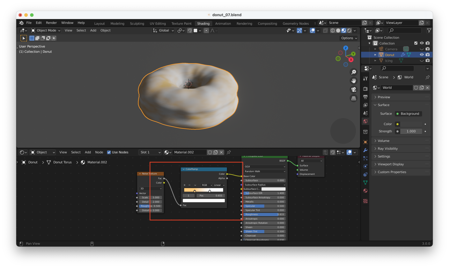The height and width of the screenshot is (268, 449).
Task: Open the Slot 1 material dropdown
Action: tap(150, 152)
